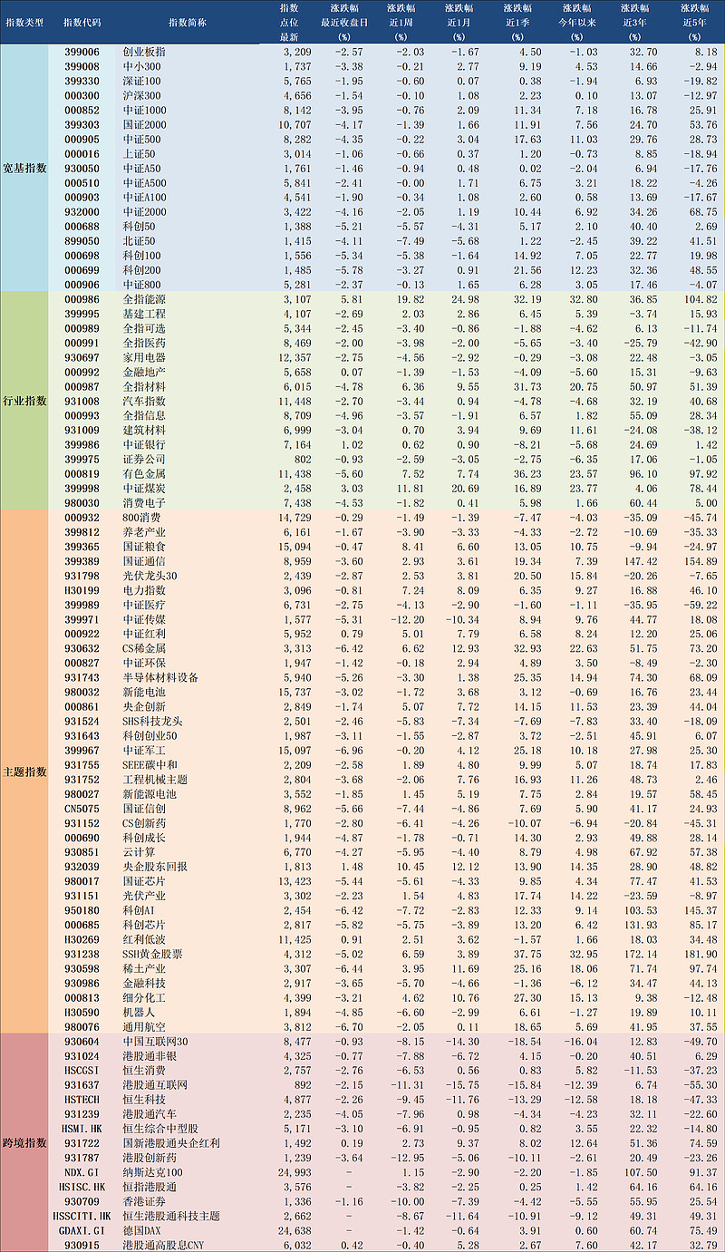Sort by 今年以来 column header

[575, 20]
